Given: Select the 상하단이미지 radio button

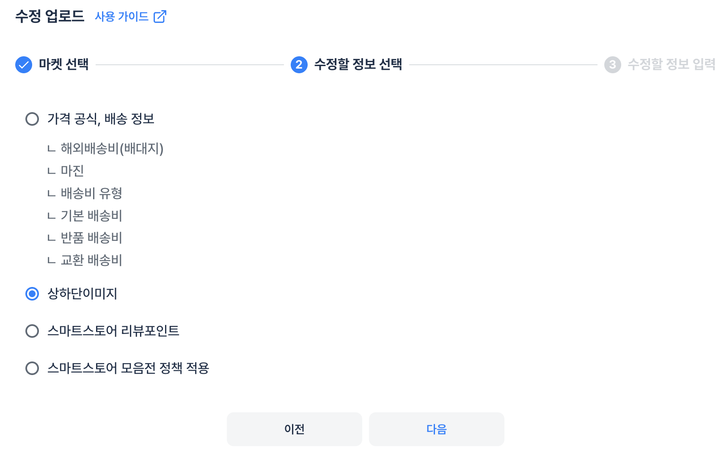Looking at the screenshot, I should (x=32, y=294).
